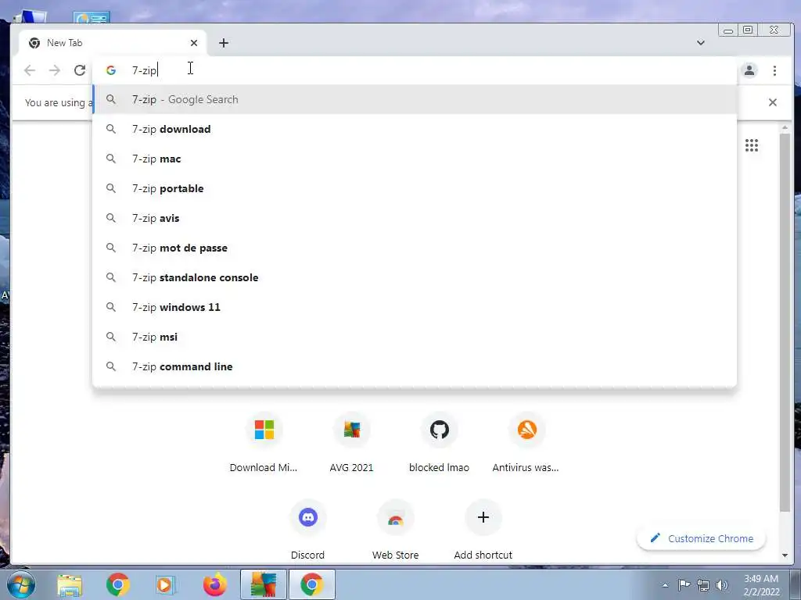This screenshot has width=801, height=600.
Task: Choose the '7-zip download' suggestion
Action: coord(415,129)
